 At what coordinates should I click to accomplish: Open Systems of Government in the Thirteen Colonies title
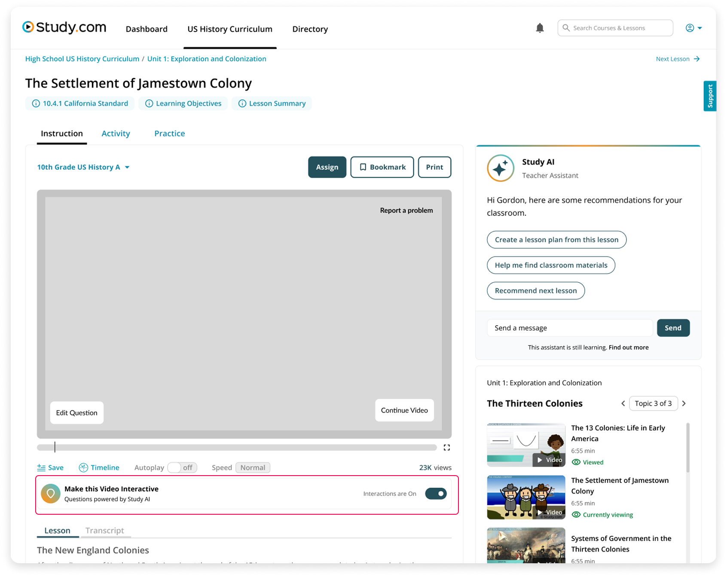point(621,544)
